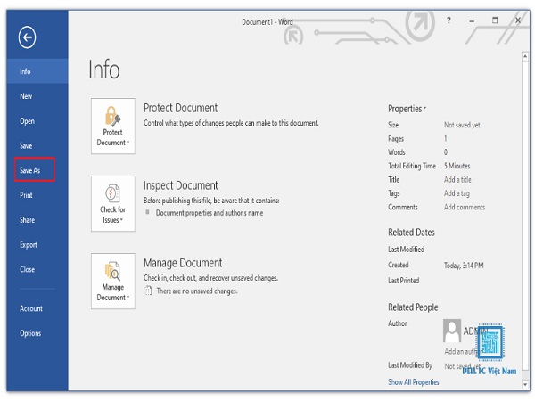Viewport: 535px width, 401px height.
Task: Open Word Options in the sidebar
Action: pyautogui.click(x=30, y=333)
